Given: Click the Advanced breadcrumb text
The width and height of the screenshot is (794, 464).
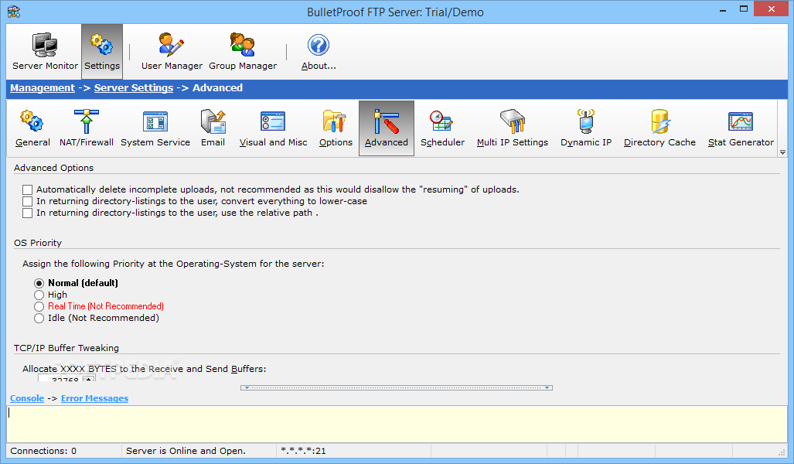Looking at the screenshot, I should 217,87.
